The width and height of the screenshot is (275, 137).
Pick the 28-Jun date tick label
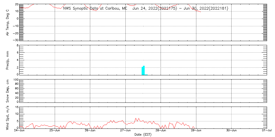[x=161, y=131]
